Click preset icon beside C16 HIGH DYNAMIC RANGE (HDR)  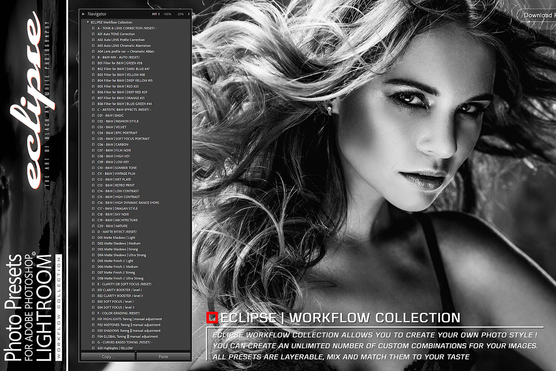[93, 203]
